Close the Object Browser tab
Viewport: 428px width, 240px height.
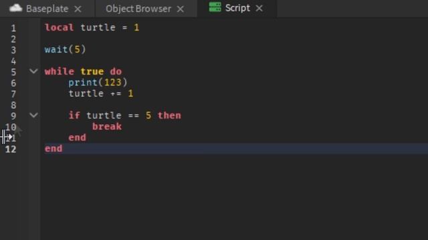click(x=180, y=9)
